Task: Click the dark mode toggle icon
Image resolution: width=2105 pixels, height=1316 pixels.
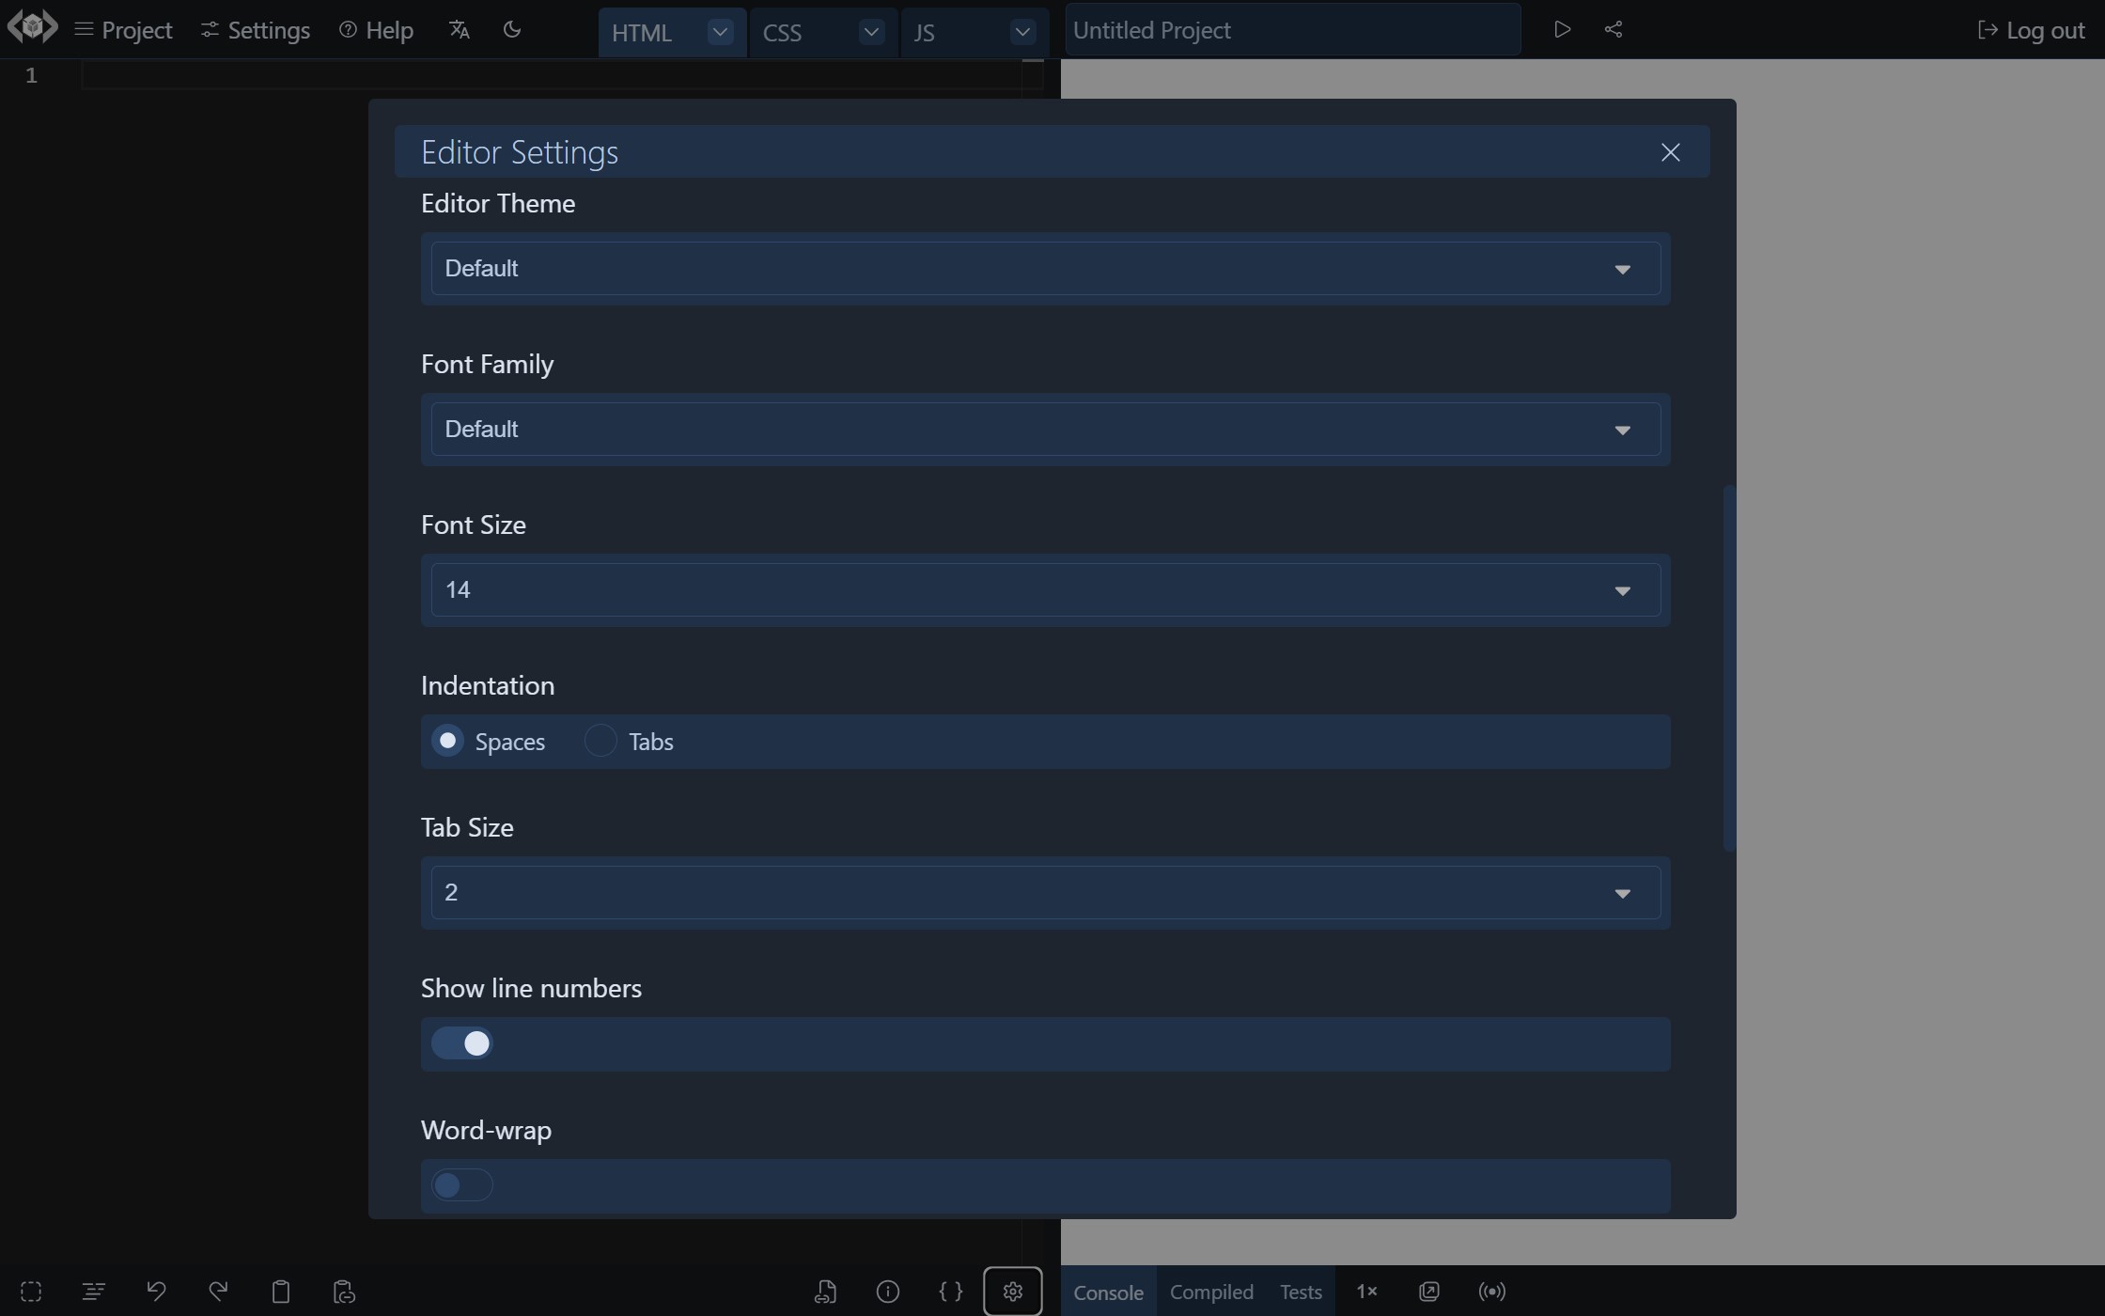Action: [x=514, y=30]
